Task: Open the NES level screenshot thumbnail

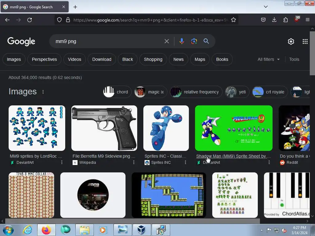Action: 169,195
